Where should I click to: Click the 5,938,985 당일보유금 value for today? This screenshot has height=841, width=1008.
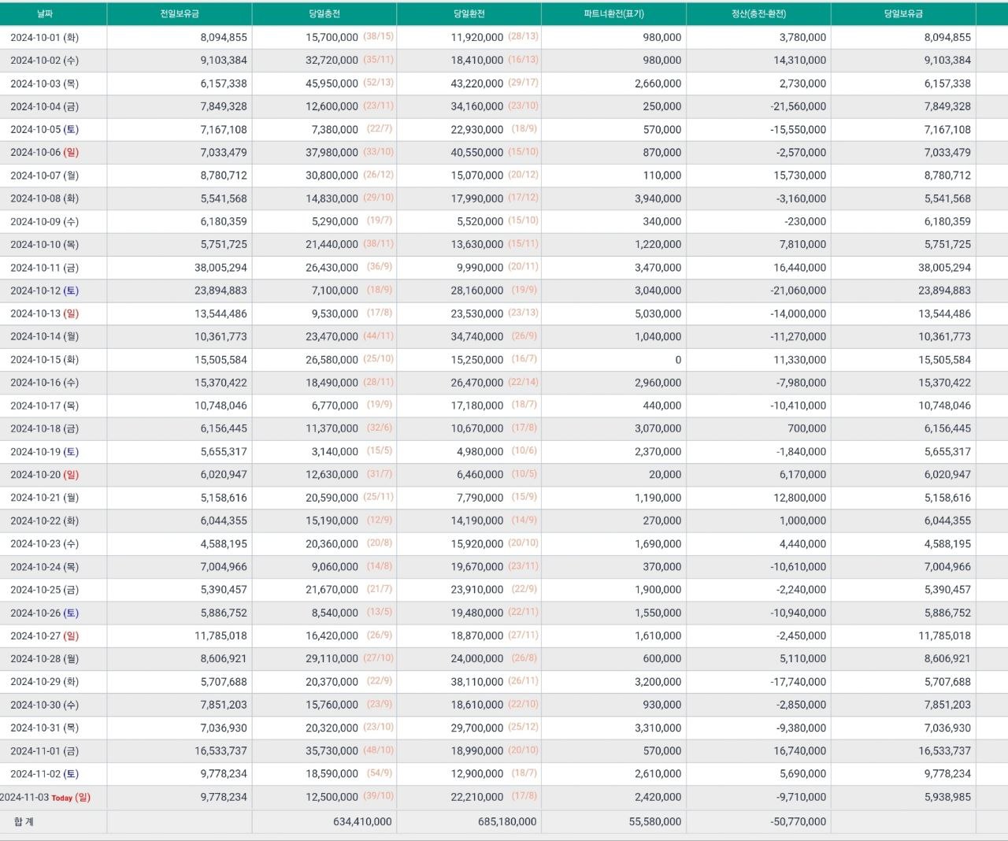[x=947, y=797]
